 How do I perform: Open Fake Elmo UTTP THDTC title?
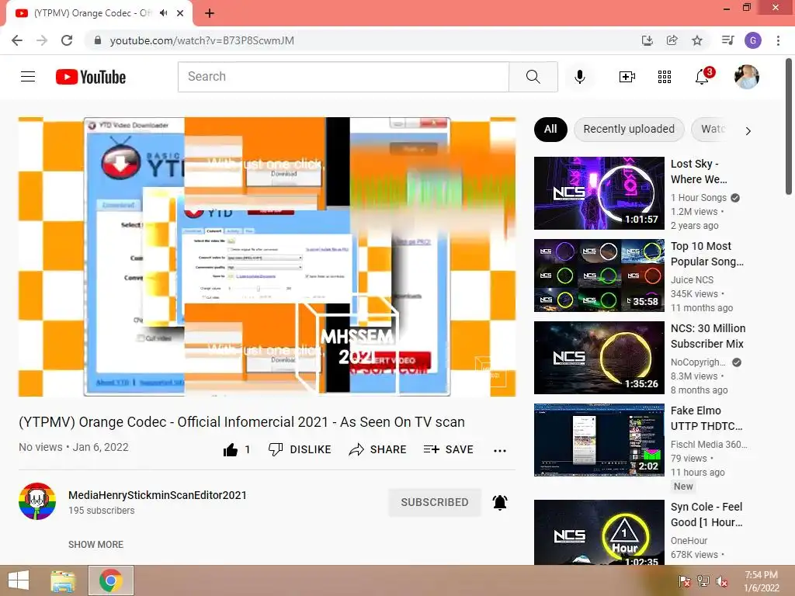[706, 418]
